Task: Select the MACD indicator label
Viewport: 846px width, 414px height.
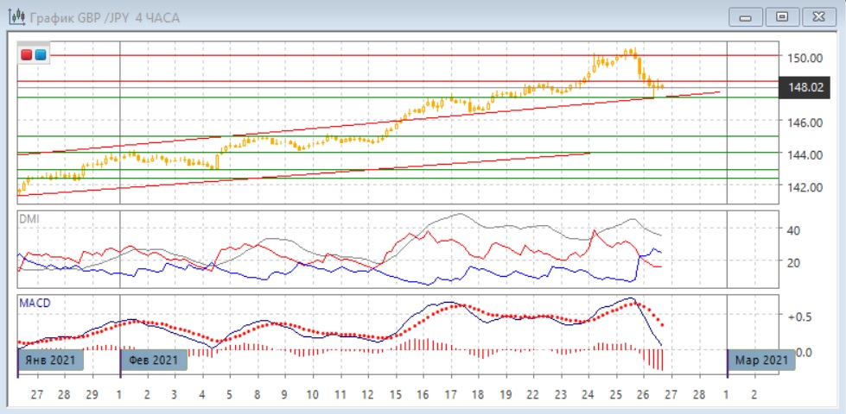Action: click(33, 302)
